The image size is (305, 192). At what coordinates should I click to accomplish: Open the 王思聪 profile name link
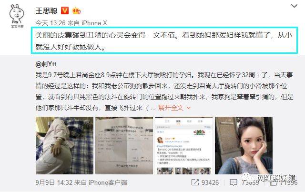47,10
